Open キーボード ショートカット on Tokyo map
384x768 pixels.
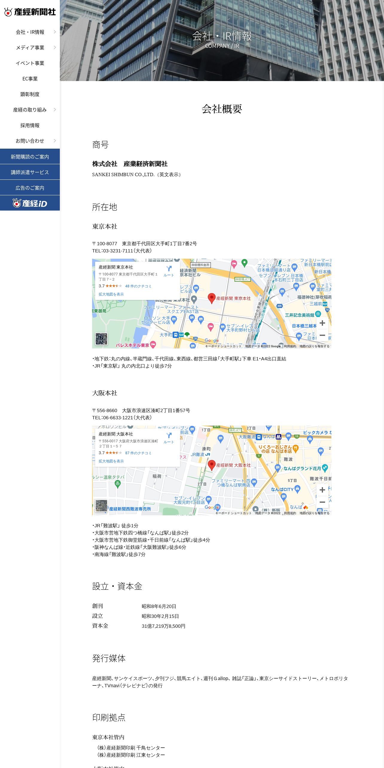pyautogui.click(x=223, y=346)
